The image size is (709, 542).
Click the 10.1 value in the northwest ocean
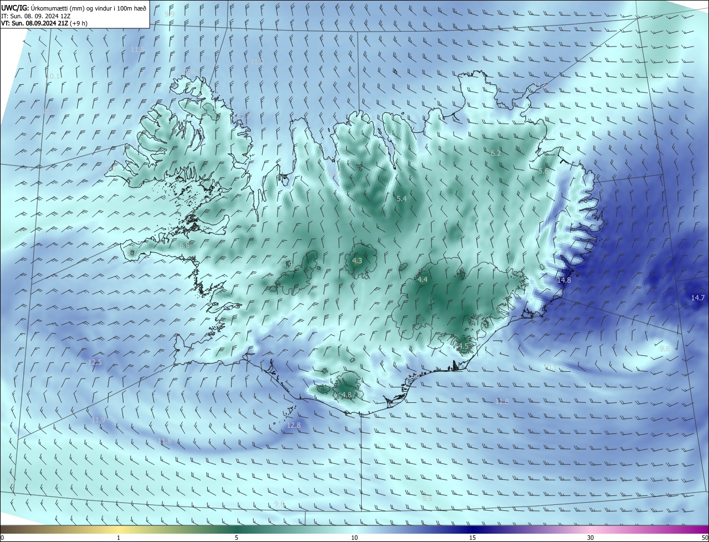[x=53, y=76]
